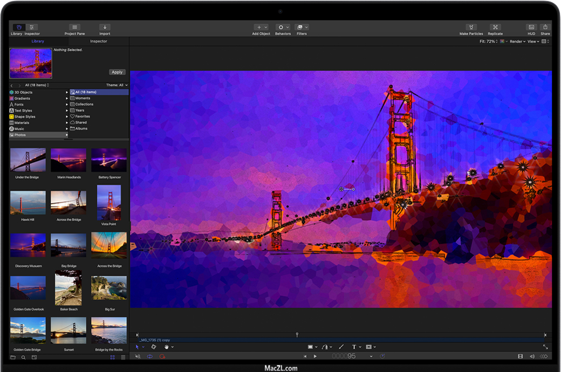The image size is (561, 372).
Task: Switch Library browser to list view
Action: tap(123, 357)
